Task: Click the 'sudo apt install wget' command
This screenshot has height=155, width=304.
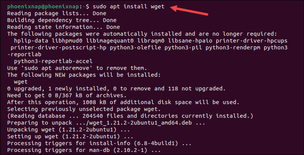Action: (x=128, y=6)
